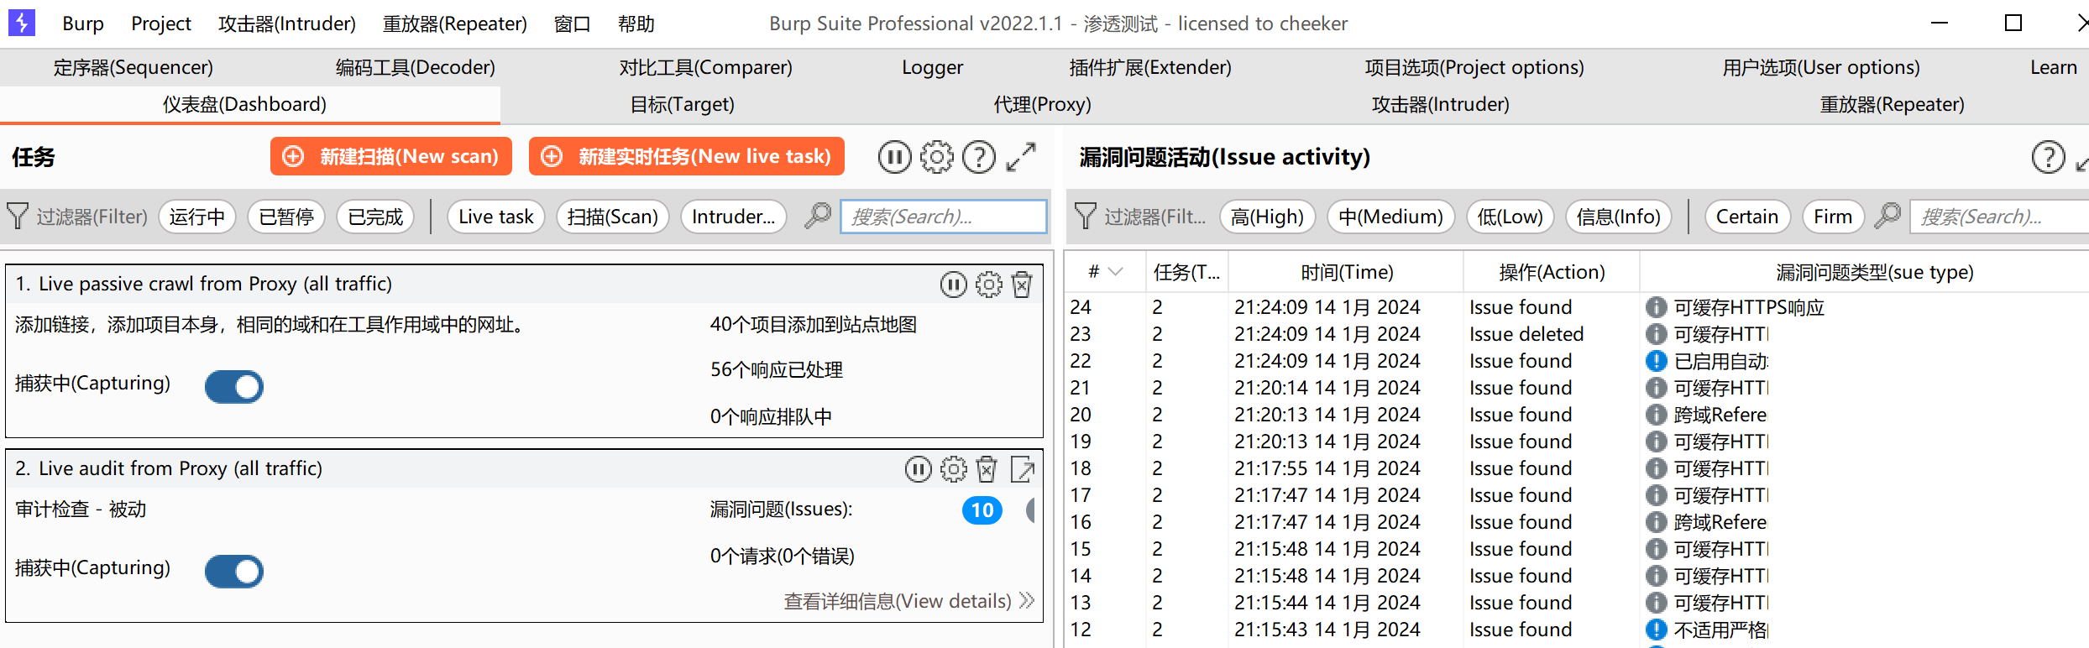2089x648 pixels.
Task: Open Live audit task in new window icon
Action: click(1022, 469)
